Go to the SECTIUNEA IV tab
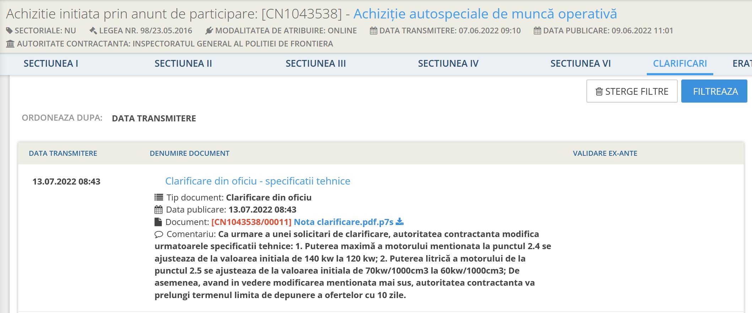The image size is (752, 313). coord(448,64)
